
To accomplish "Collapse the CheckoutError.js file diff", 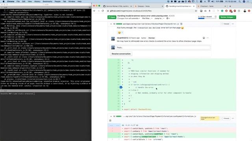I will click(111, 24).
